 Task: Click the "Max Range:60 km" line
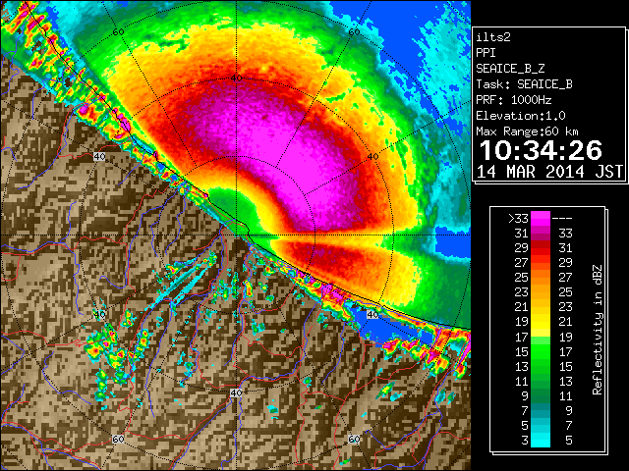coord(527,131)
